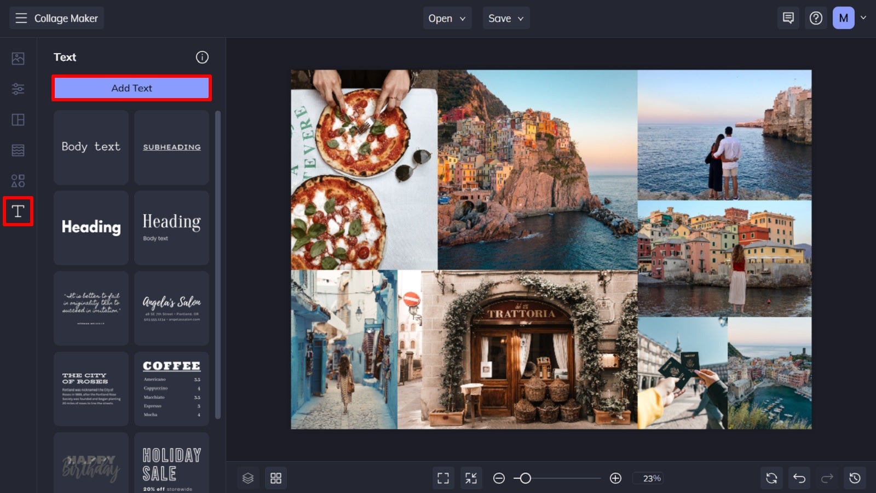Image resolution: width=876 pixels, height=493 pixels.
Task: Open the Photos panel in the sidebar
Action: 18,58
